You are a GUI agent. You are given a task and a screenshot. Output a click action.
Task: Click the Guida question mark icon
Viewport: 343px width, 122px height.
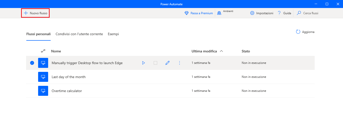click(279, 13)
